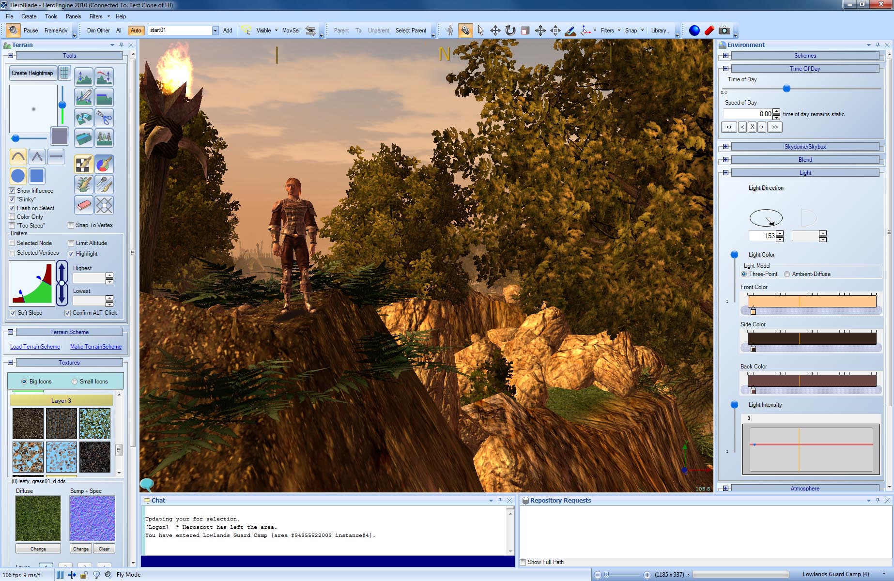Image resolution: width=894 pixels, height=581 pixels.
Task: Choose the round arc falloff shape
Action: click(x=18, y=156)
